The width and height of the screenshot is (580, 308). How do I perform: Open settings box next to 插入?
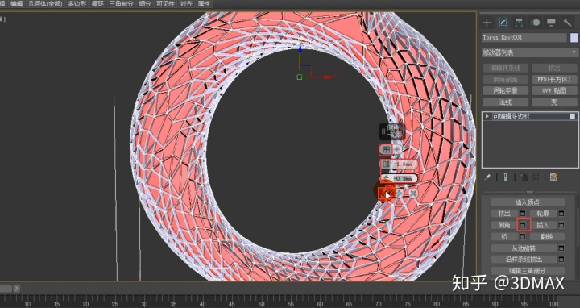pos(561,225)
